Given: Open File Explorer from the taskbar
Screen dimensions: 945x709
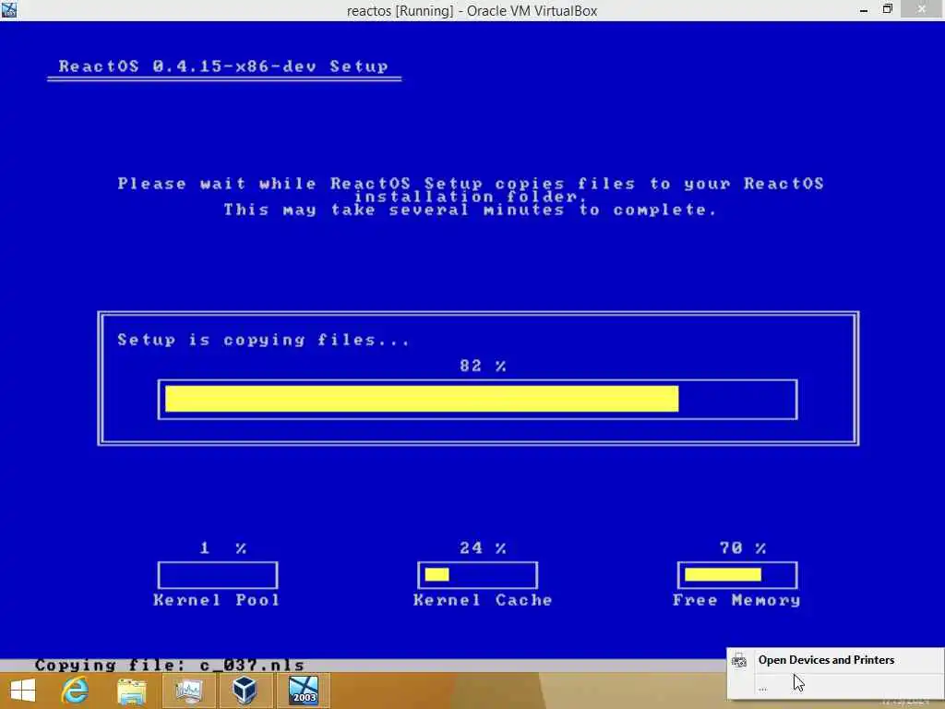Looking at the screenshot, I should coord(131,691).
